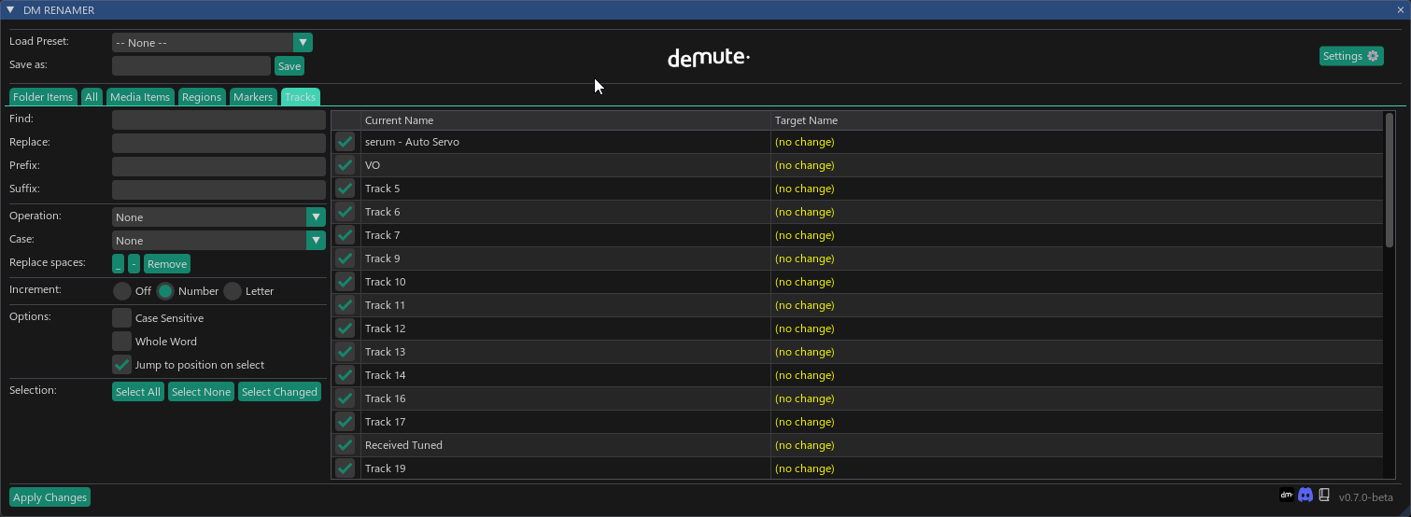Switch to the Media Items tab
1411x517 pixels.
[140, 97]
